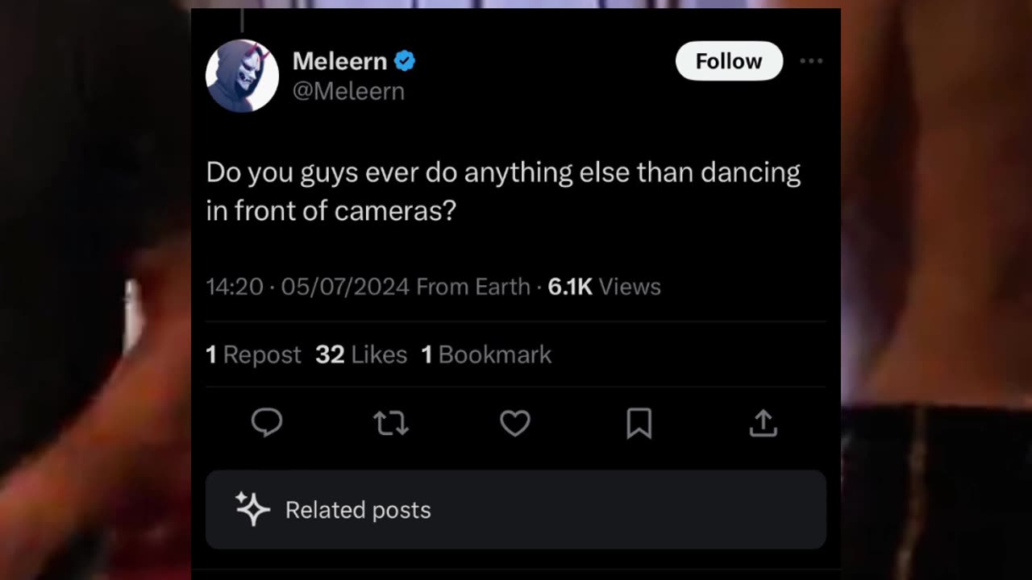
Task: Open the @Meleern handle link
Action: point(348,92)
